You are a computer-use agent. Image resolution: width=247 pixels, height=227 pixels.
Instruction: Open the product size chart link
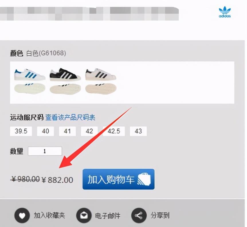tap(70, 118)
